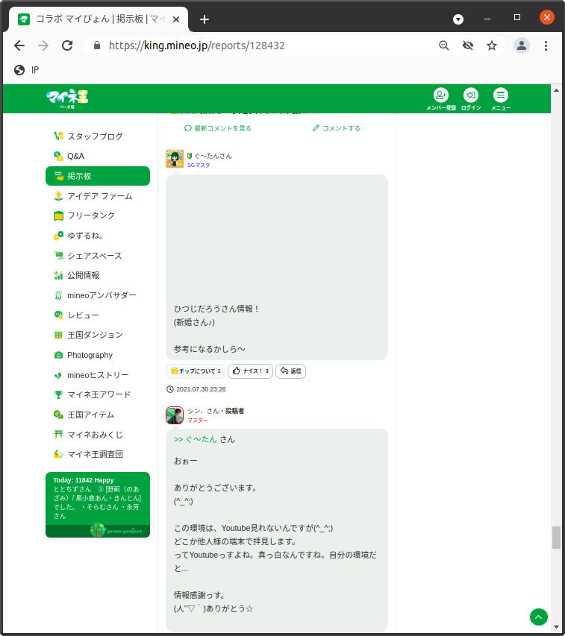Click the padlock site info icon
Screen dimensions: 565x636
tap(97, 45)
